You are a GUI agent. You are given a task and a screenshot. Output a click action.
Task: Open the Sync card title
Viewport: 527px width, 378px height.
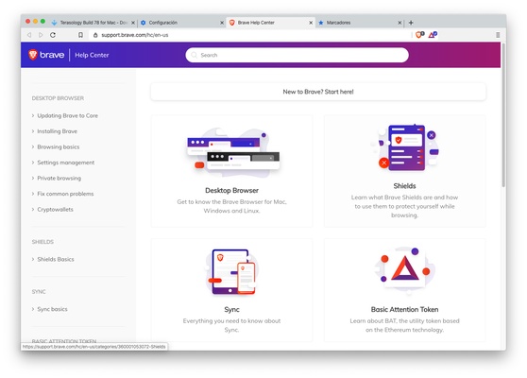232,309
